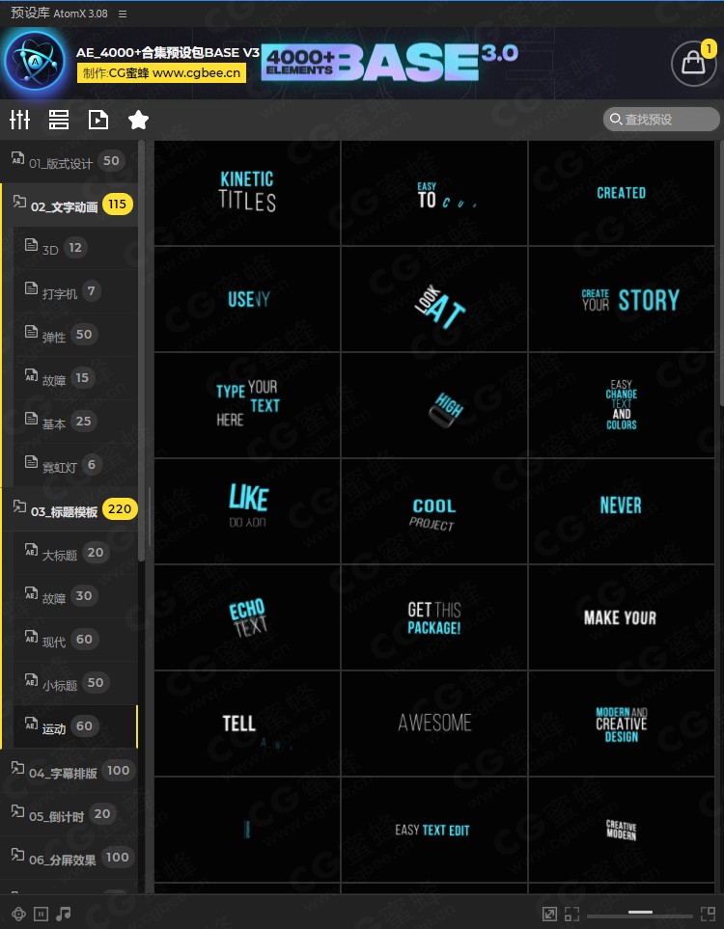724x929 pixels.
Task: Select the ECHO TEXT preset thumbnail
Action: [247, 617]
